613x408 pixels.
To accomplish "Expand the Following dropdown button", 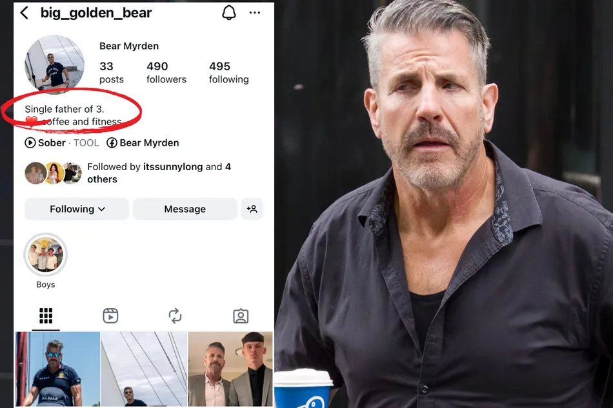I will tap(77, 209).
